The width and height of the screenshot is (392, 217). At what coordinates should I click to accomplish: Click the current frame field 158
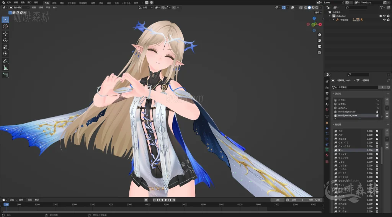[x=278, y=200]
